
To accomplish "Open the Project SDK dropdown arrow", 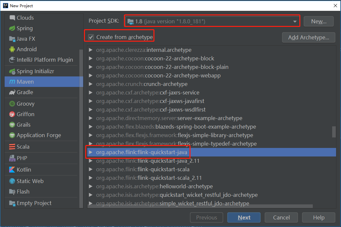I will [x=295, y=21].
